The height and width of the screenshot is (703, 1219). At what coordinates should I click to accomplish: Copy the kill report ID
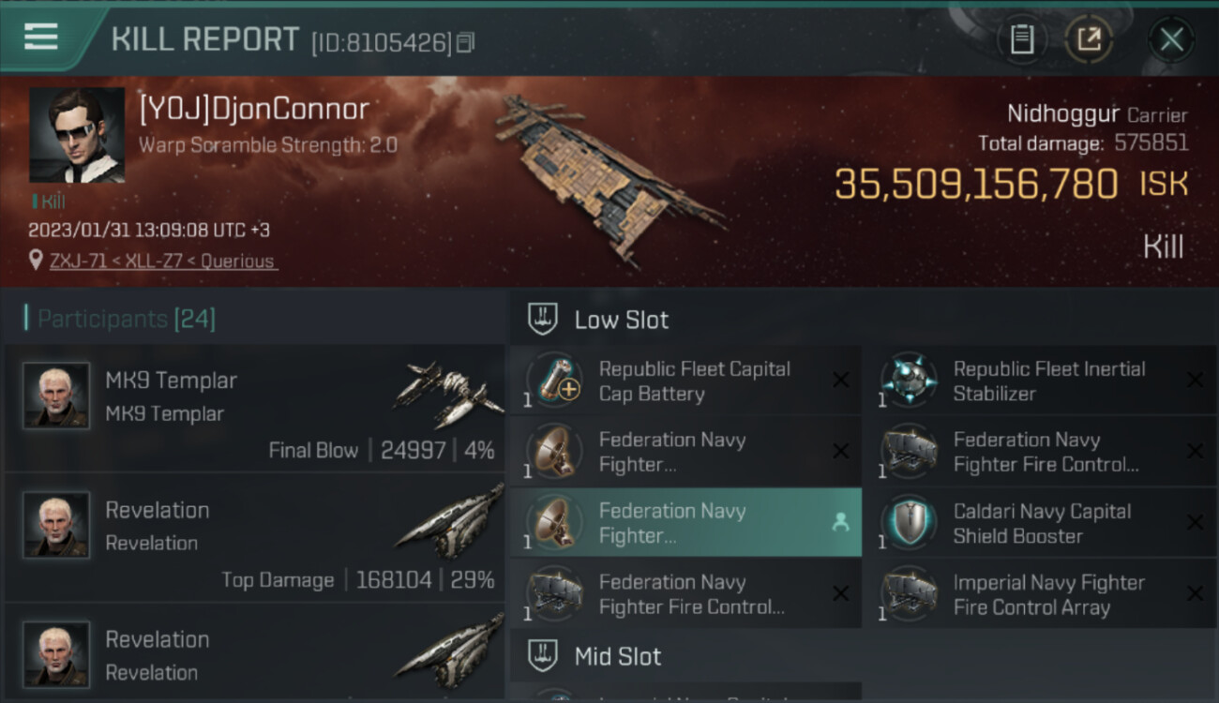coord(466,42)
